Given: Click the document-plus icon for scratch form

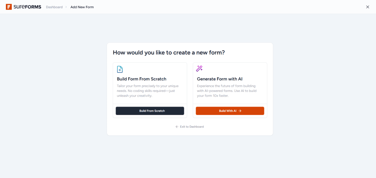Looking at the screenshot, I should [120, 69].
